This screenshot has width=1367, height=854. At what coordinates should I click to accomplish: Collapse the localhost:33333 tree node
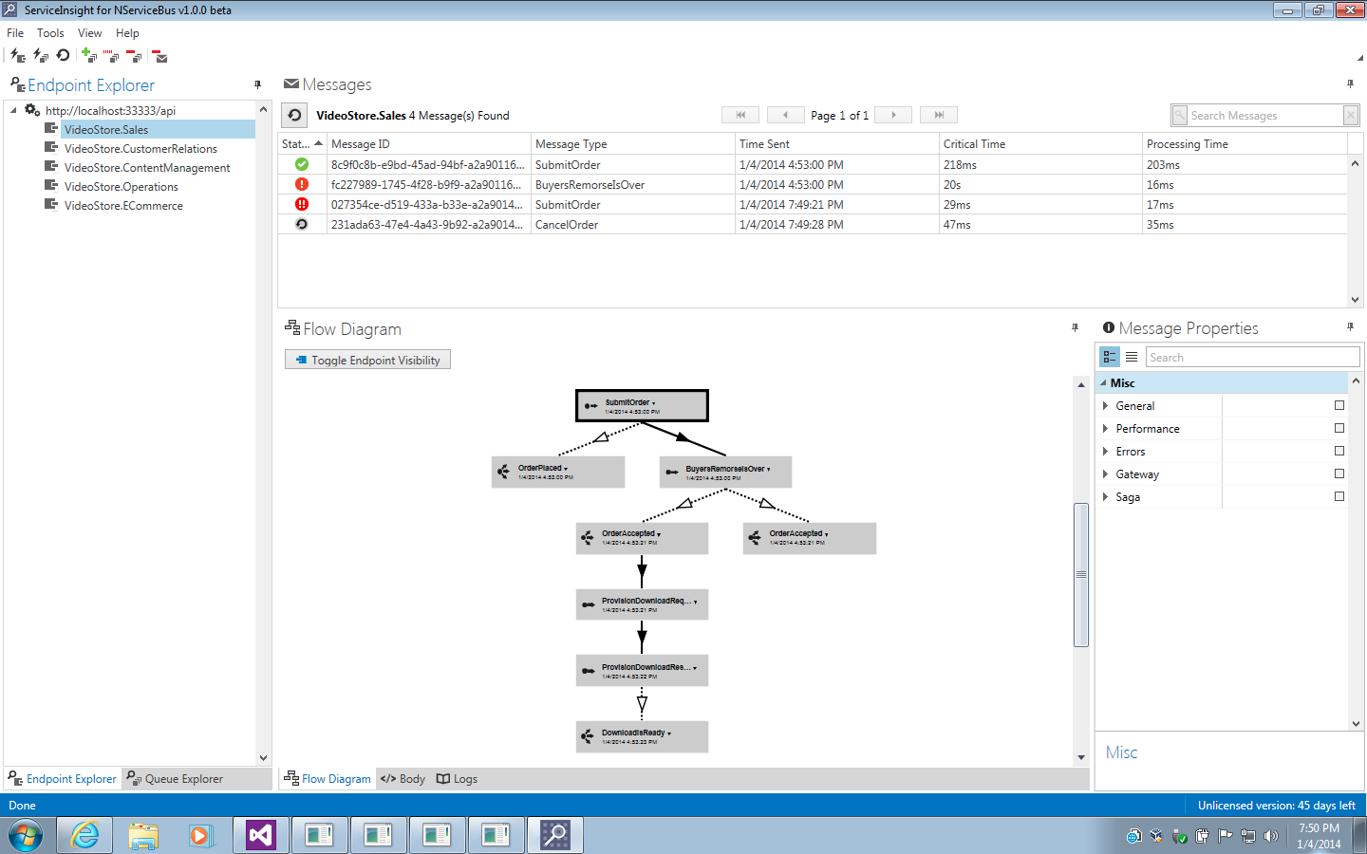pos(14,110)
